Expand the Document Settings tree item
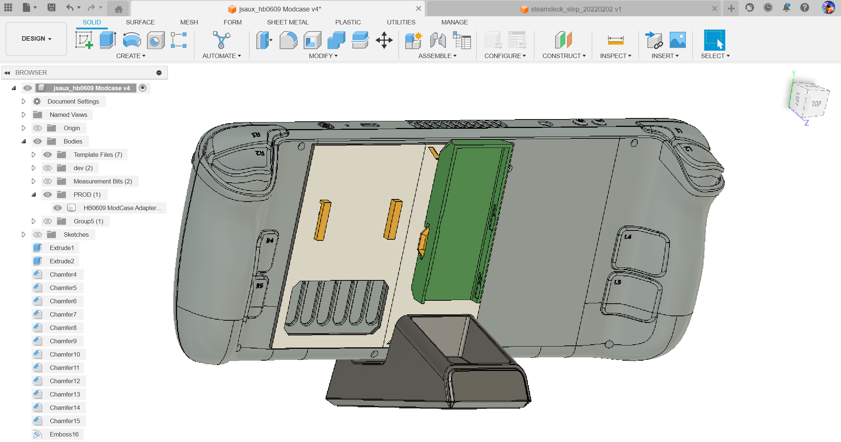This screenshot has height=442, width=841. (23, 101)
